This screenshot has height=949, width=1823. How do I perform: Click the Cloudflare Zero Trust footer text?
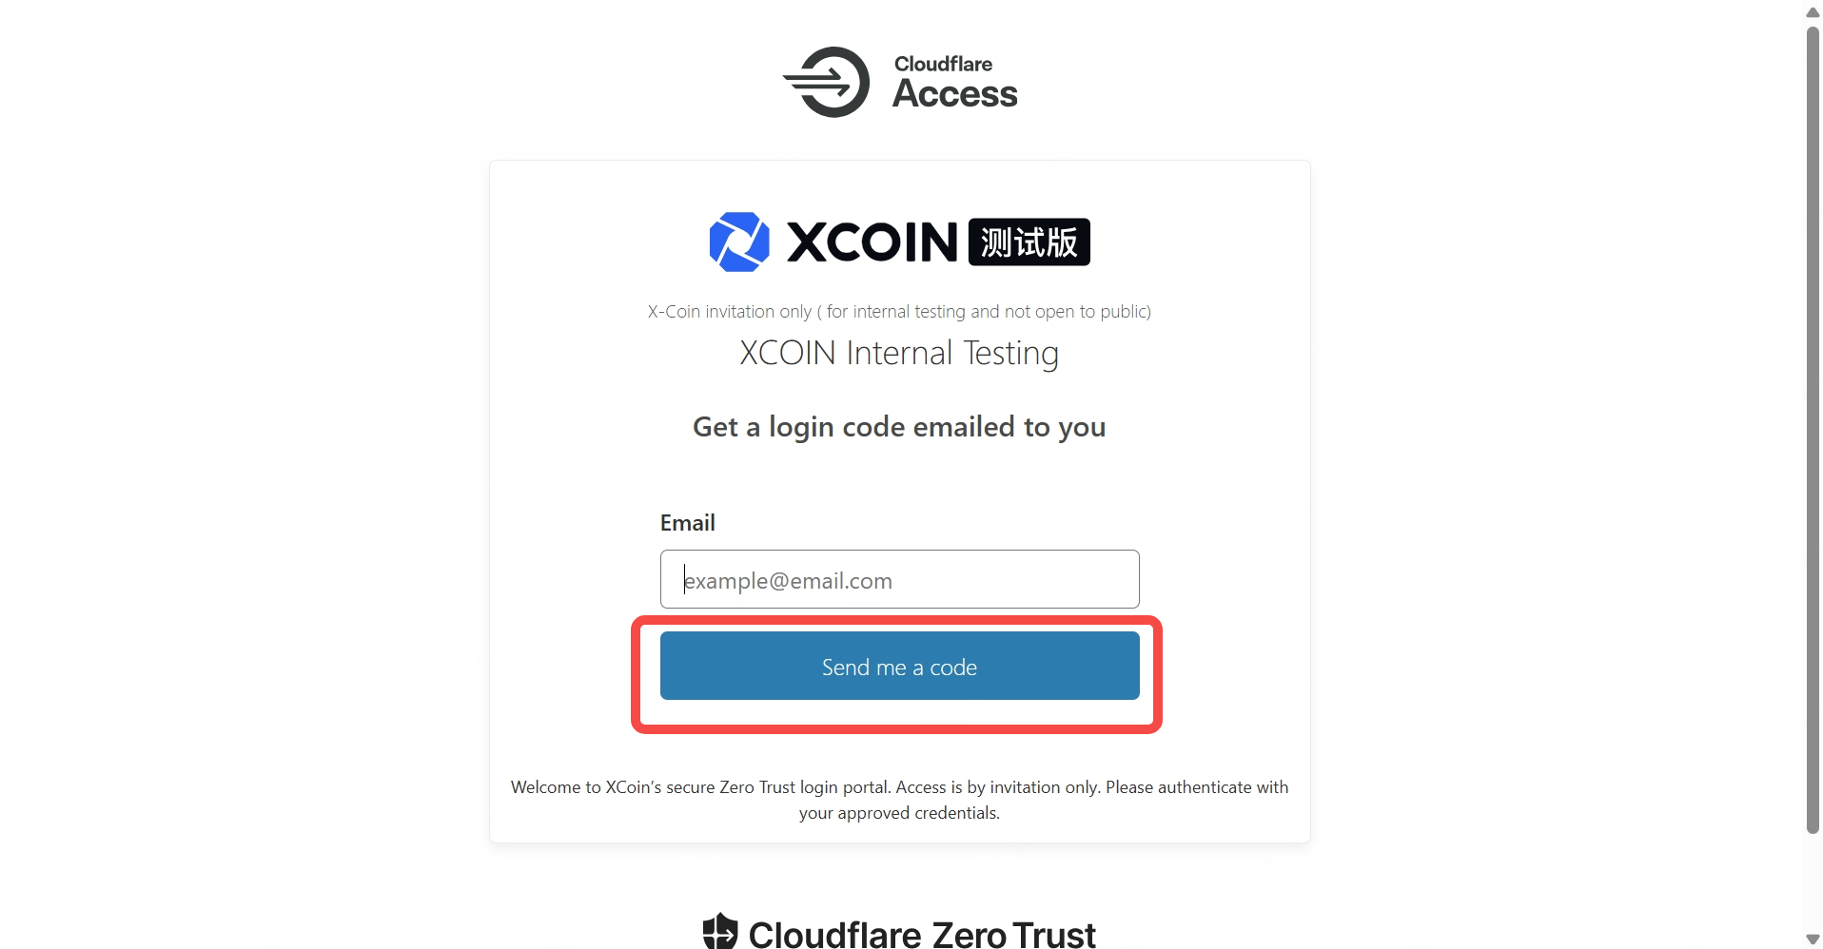922,935
